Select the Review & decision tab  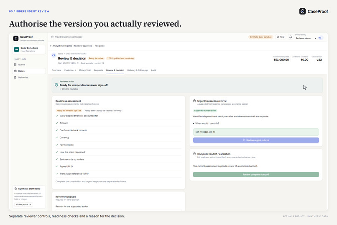click(x=115, y=70)
